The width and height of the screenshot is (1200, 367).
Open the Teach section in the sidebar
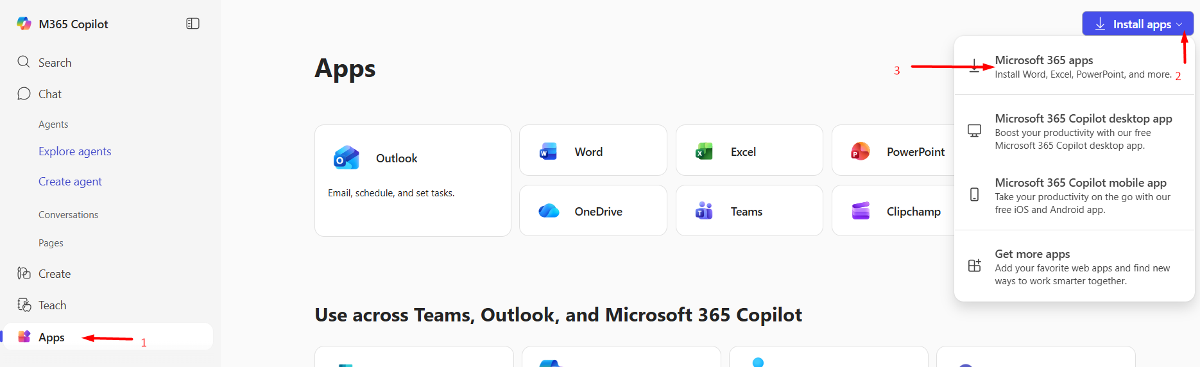click(52, 305)
